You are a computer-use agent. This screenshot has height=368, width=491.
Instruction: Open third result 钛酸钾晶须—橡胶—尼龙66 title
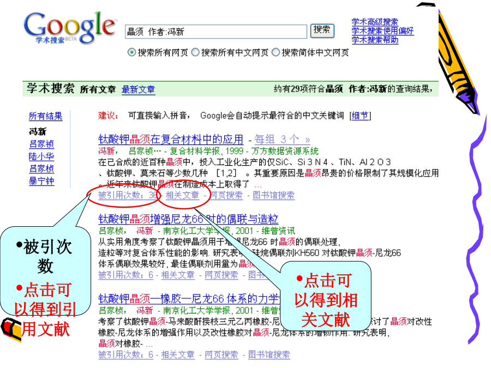189,299
